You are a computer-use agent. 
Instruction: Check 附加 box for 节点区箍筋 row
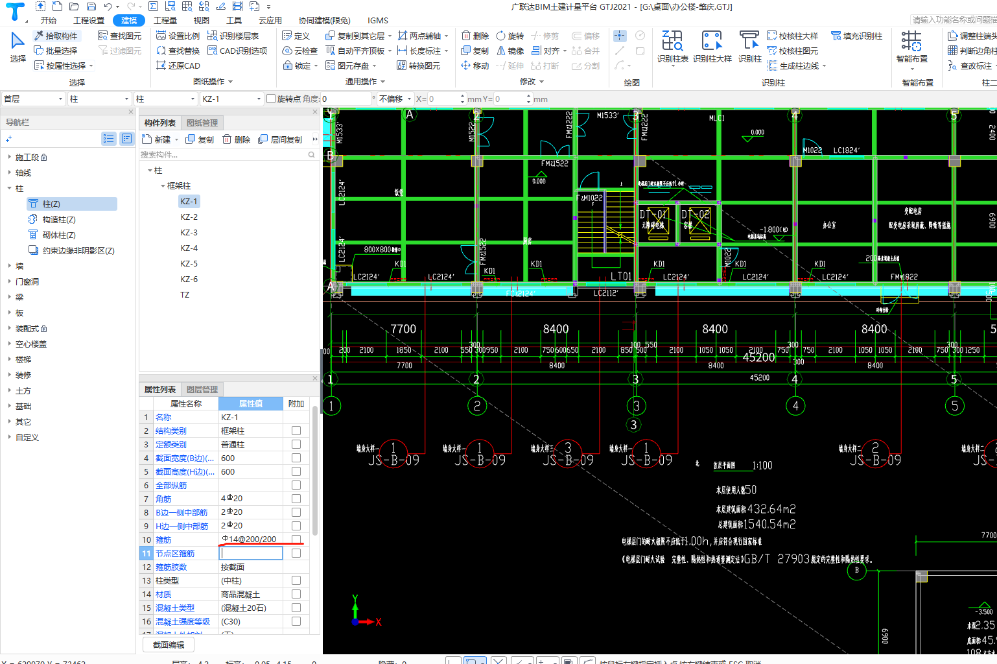296,553
